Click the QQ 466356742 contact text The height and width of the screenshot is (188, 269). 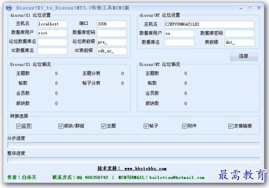click(x=92, y=178)
